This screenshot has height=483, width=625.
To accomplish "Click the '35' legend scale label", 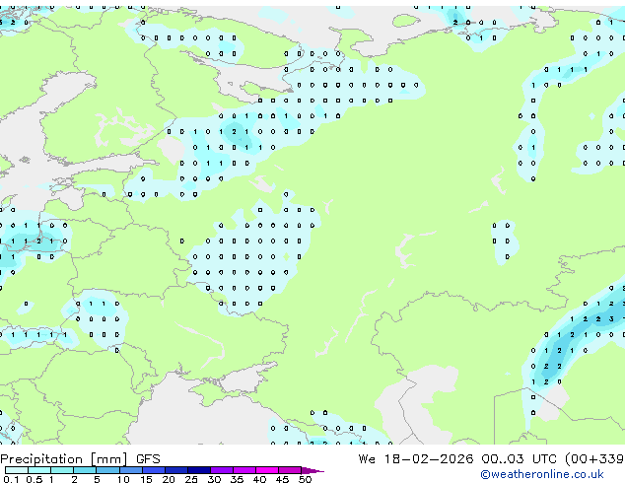I will click(x=237, y=479).
